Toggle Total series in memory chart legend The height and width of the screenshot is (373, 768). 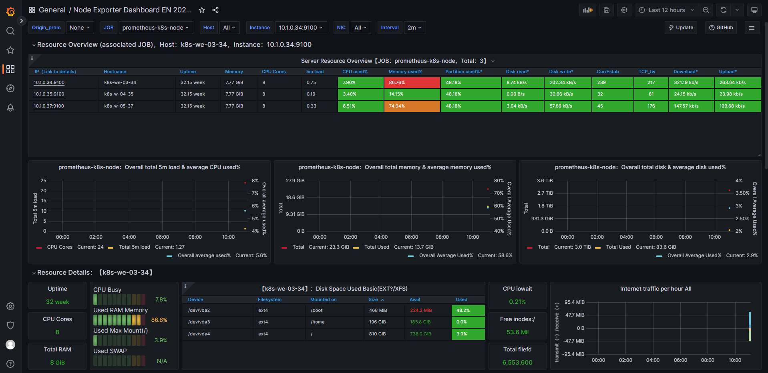pyautogui.click(x=298, y=247)
